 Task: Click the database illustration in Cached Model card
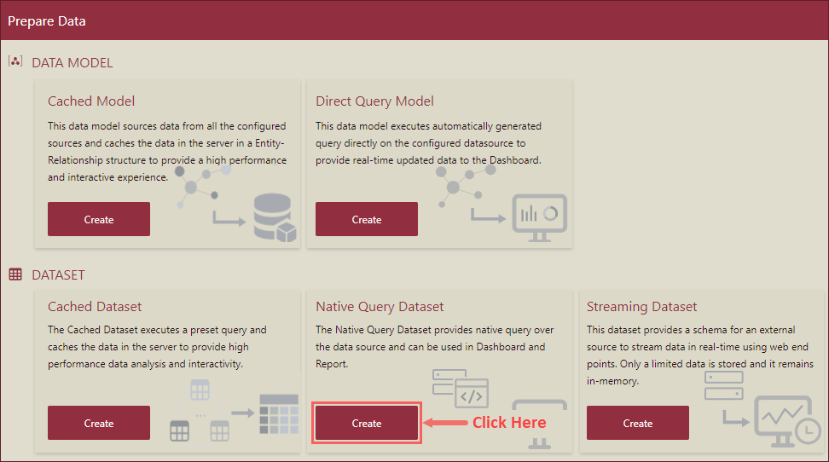coord(275,217)
